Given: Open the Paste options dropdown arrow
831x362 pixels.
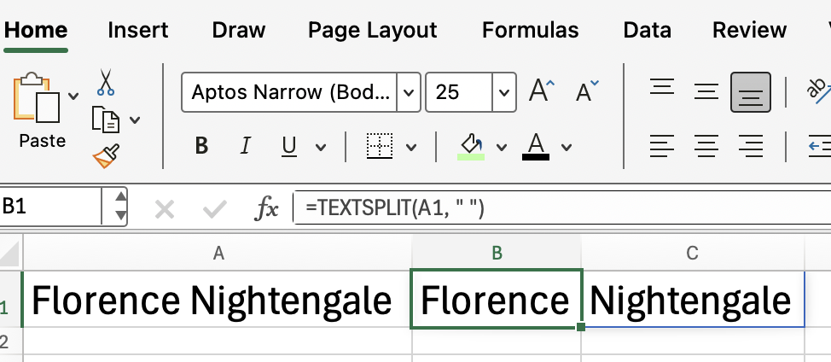Looking at the screenshot, I should coord(73,96).
